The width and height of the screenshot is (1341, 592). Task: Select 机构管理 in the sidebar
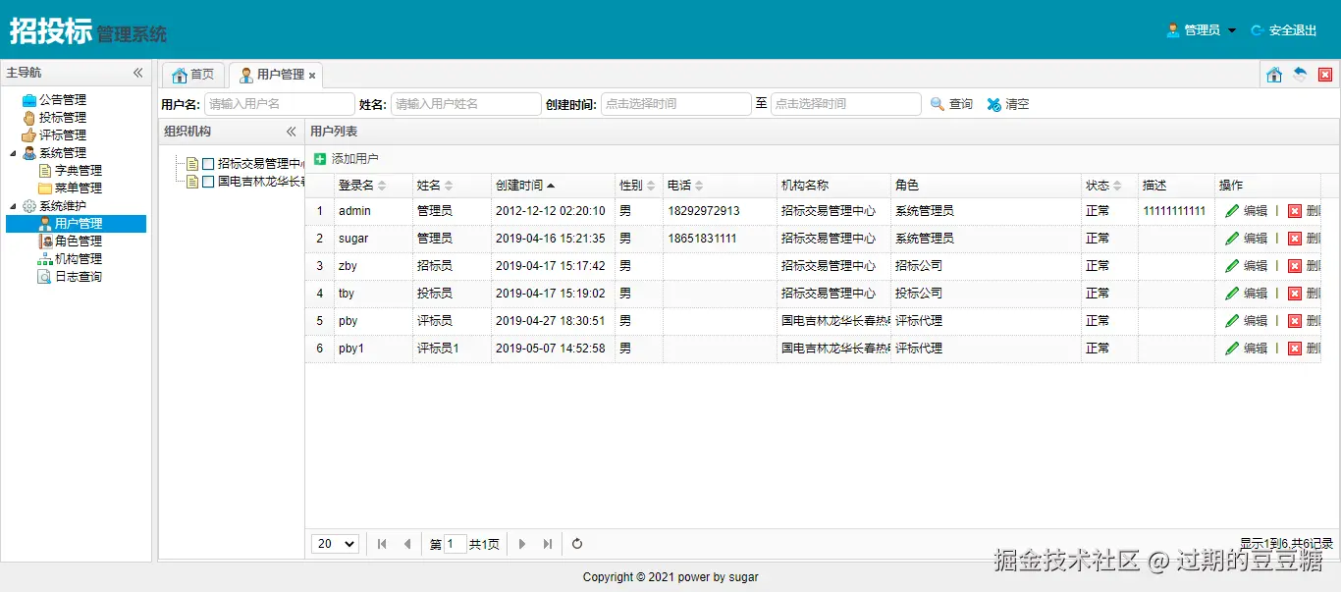point(79,258)
